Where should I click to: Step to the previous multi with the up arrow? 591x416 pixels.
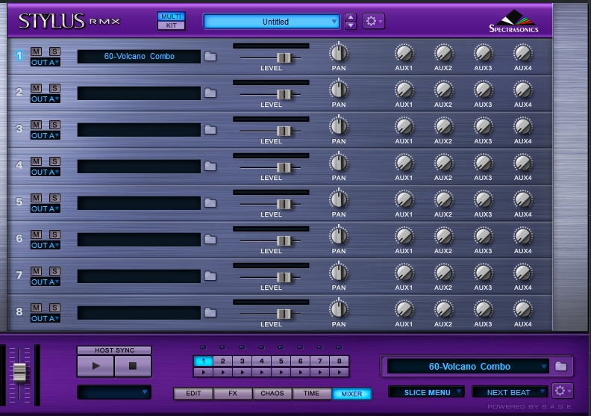coord(351,17)
